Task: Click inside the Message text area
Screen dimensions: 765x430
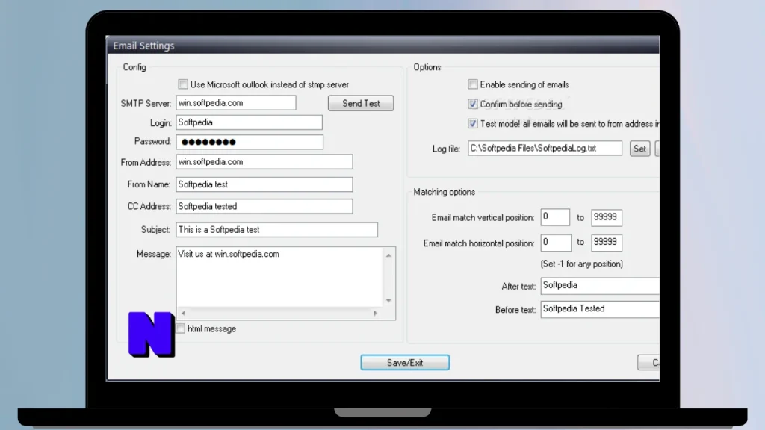Action: pos(279,276)
